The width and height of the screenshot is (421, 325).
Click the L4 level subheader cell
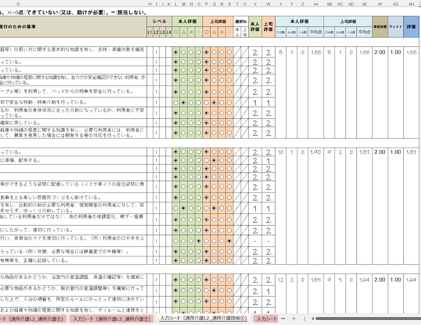169,32
